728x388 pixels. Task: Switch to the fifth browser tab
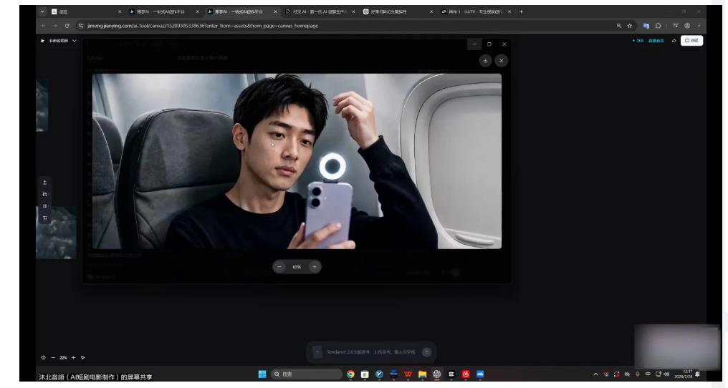click(x=398, y=11)
